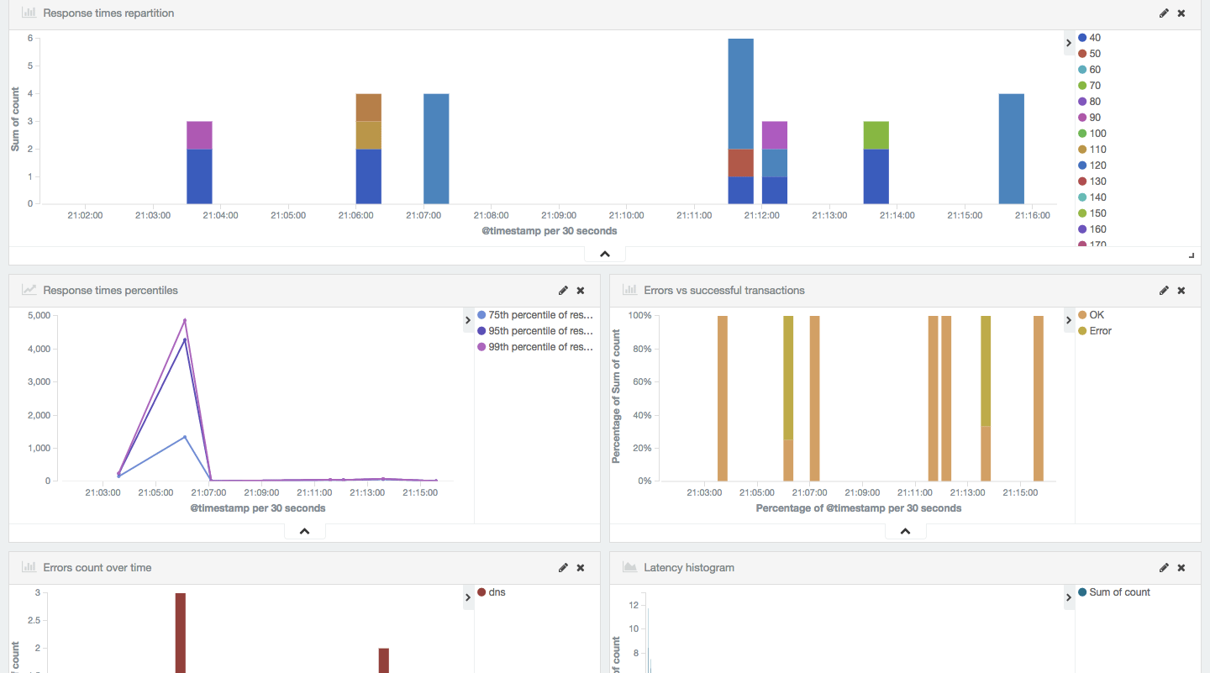This screenshot has width=1210, height=673.
Task: Select dns legend entry
Action: click(492, 592)
